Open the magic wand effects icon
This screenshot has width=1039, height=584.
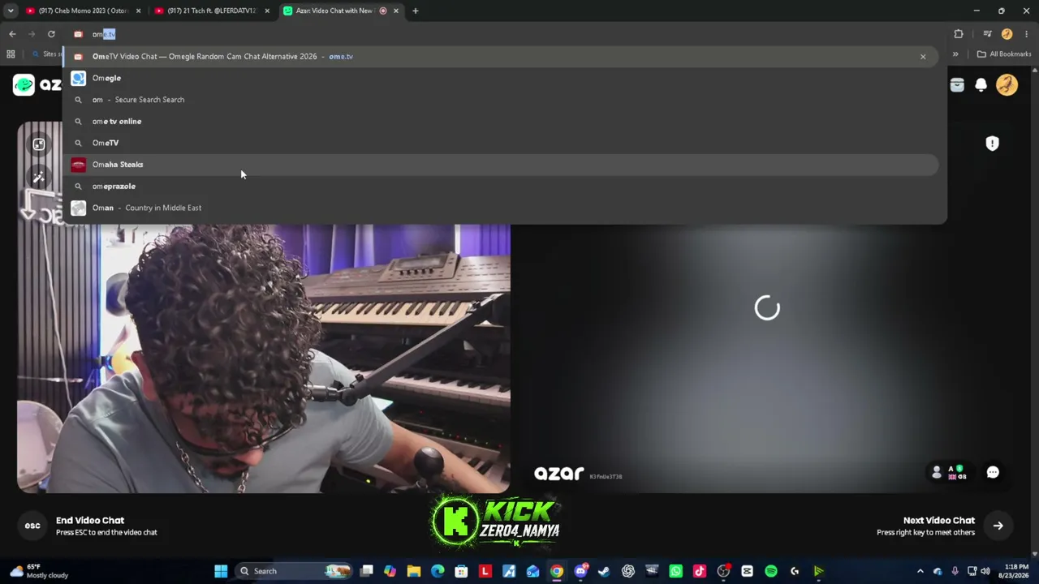(x=39, y=178)
